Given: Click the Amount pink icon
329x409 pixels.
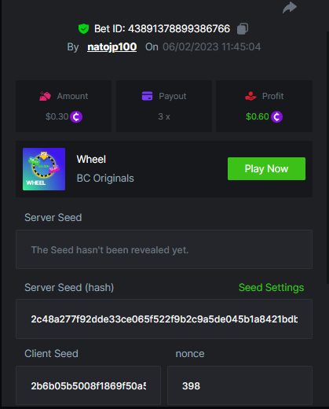Looking at the screenshot, I should pyautogui.click(x=45, y=96).
